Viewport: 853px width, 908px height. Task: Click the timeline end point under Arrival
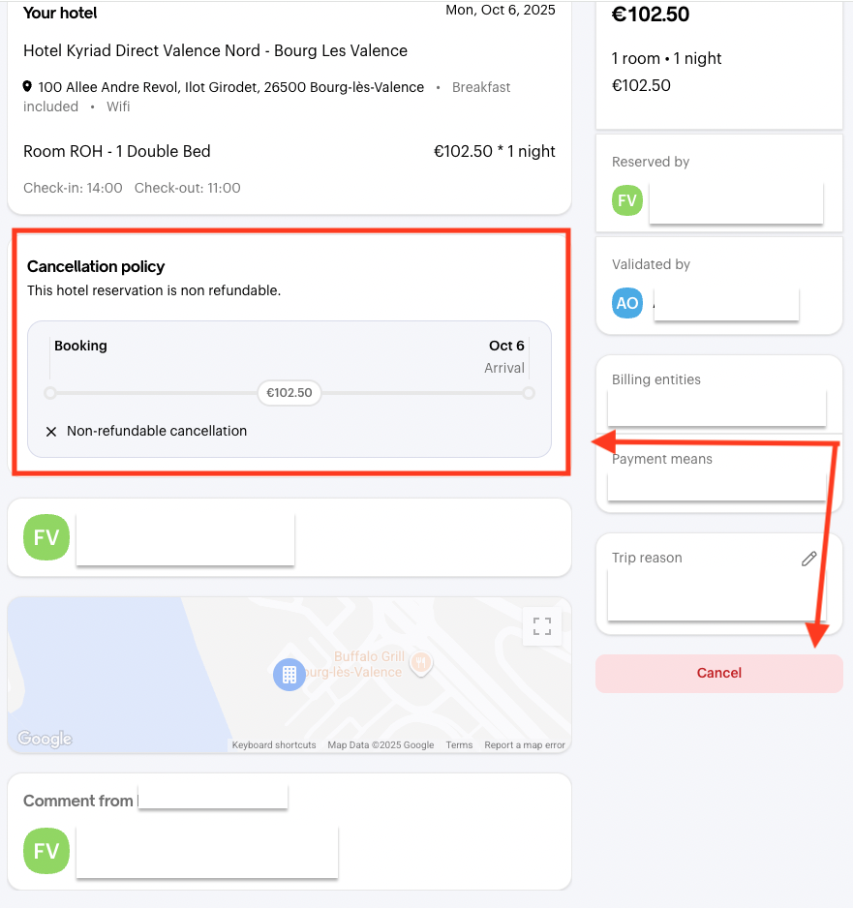coord(529,393)
